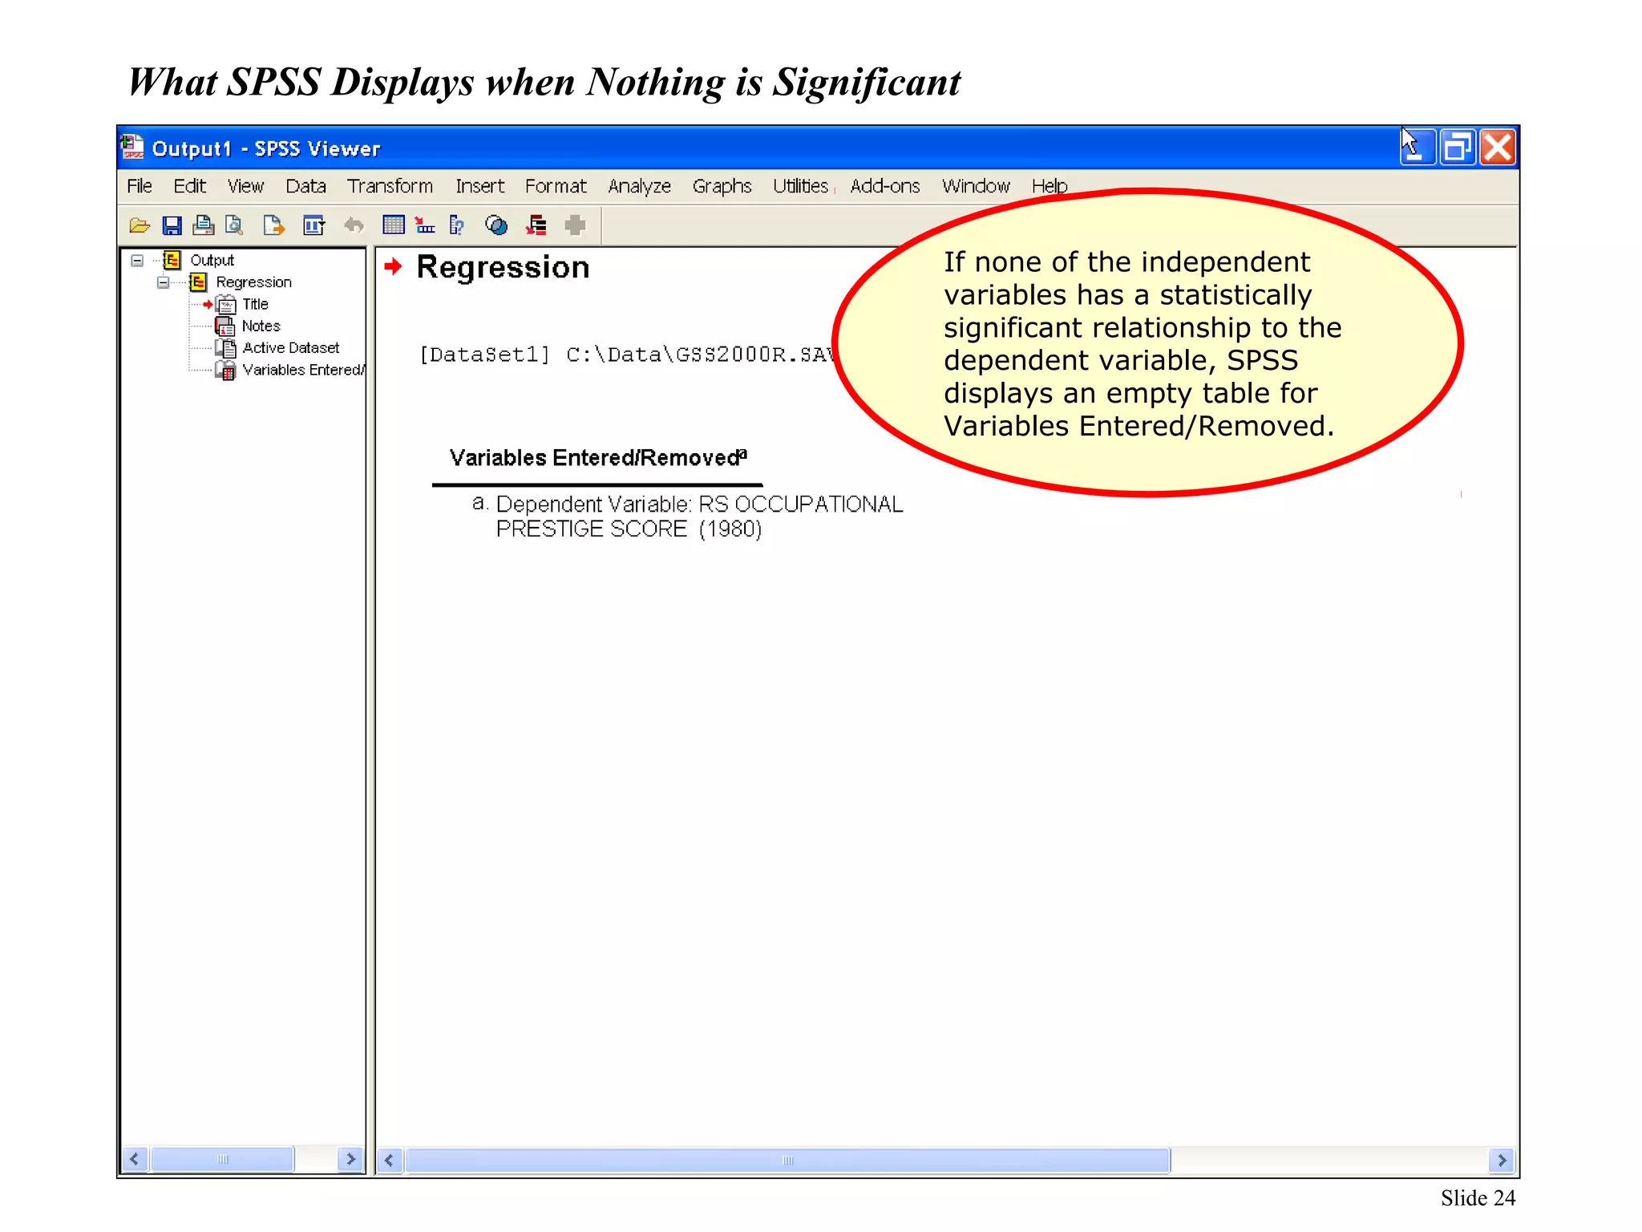Select Title in the outline tree
This screenshot has width=1642, height=1232.
pos(255,305)
